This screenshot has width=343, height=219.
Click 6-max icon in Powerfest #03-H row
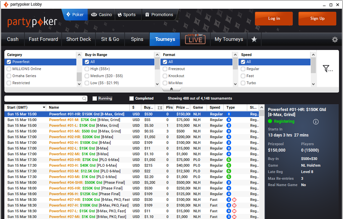click(228, 165)
